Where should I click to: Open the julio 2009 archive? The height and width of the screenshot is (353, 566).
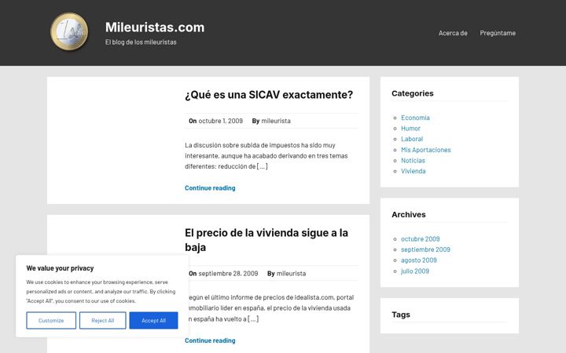[415, 271]
